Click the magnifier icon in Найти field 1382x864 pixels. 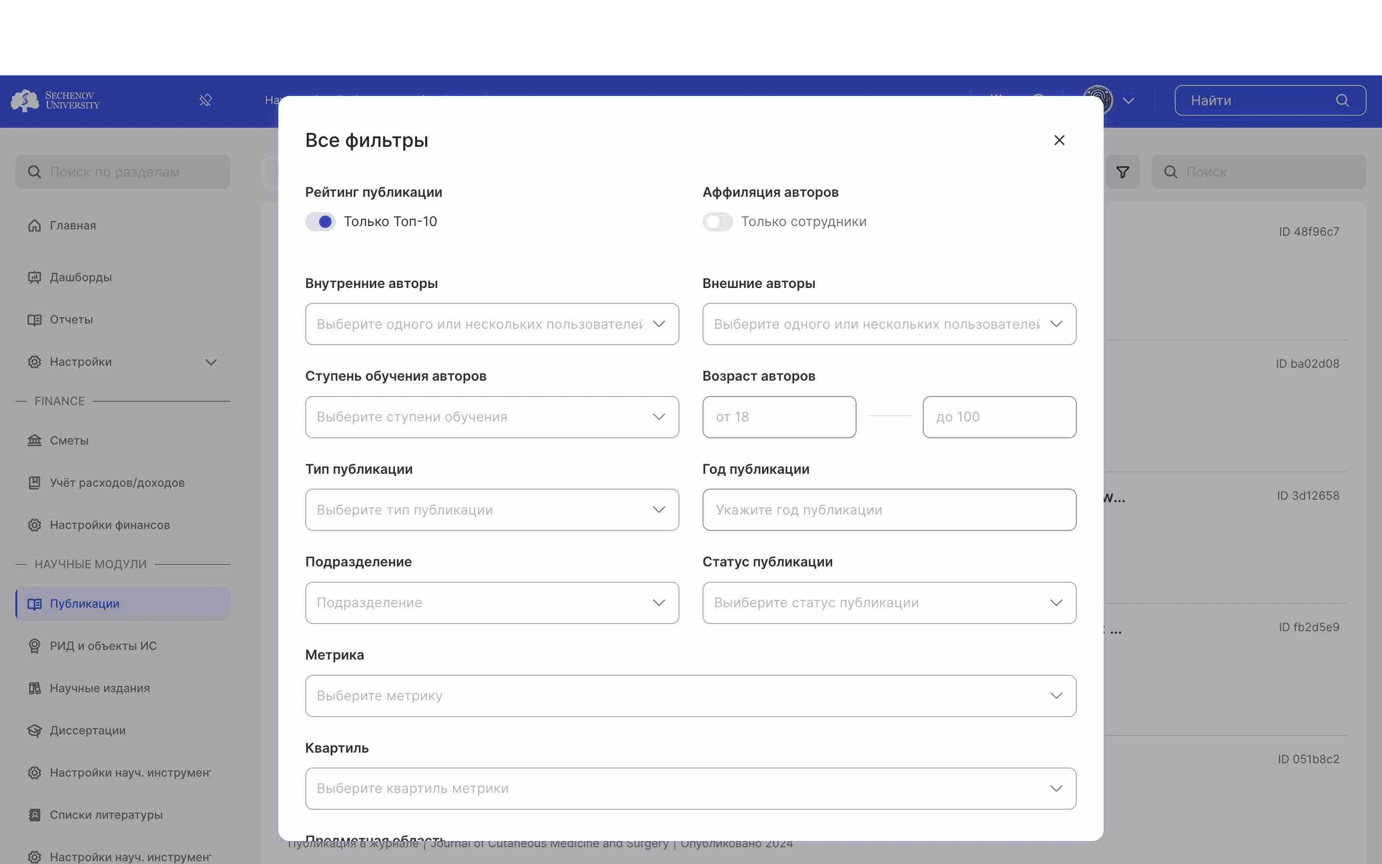[x=1343, y=101]
